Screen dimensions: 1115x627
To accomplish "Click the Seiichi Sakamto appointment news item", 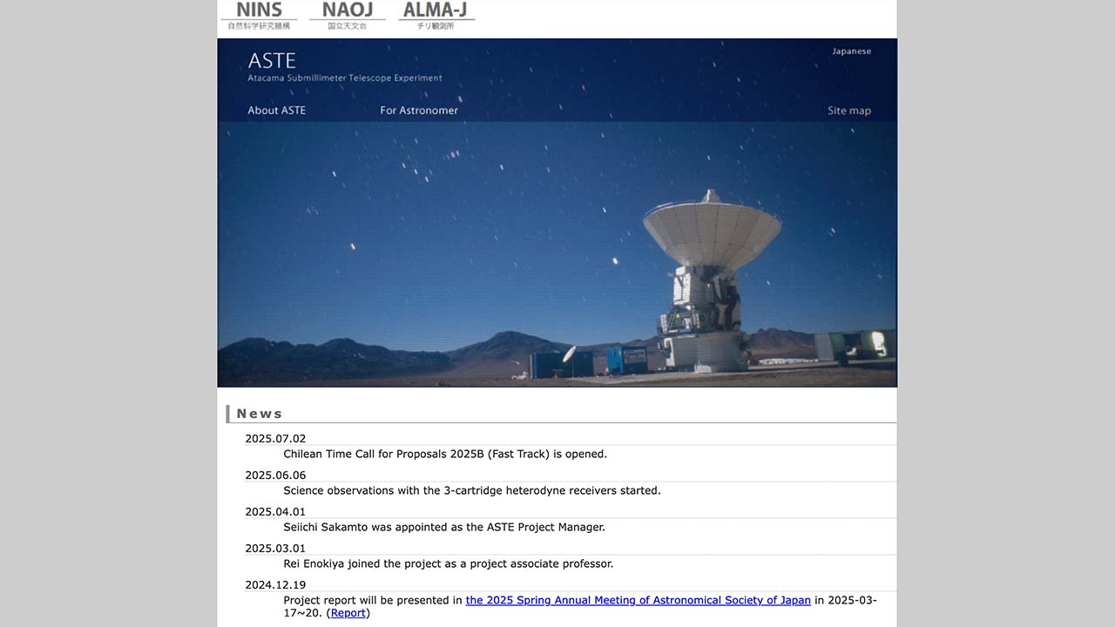I will (444, 527).
